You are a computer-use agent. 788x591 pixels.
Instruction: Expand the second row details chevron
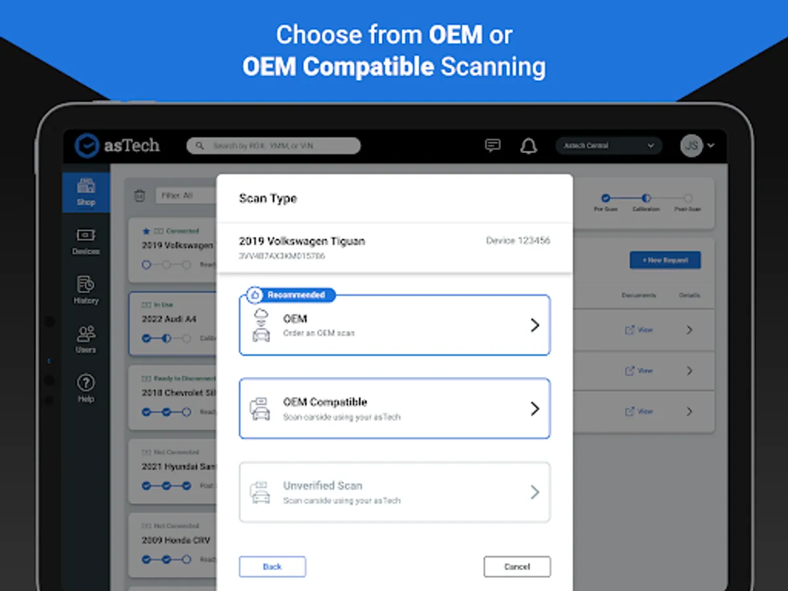pos(689,370)
